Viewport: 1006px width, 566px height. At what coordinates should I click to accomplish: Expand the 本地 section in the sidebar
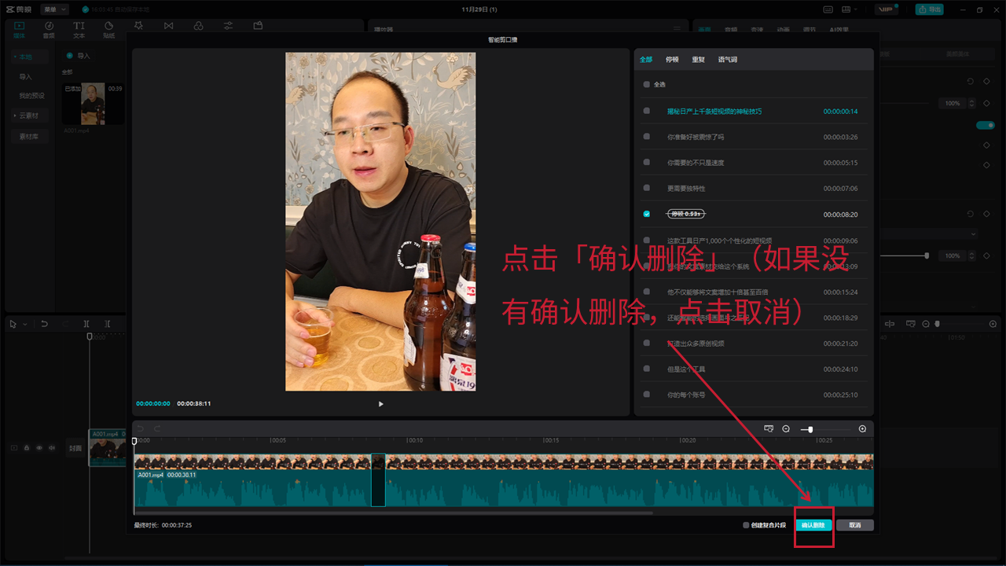coord(29,57)
